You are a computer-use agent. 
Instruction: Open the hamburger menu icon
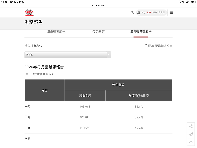172,12
